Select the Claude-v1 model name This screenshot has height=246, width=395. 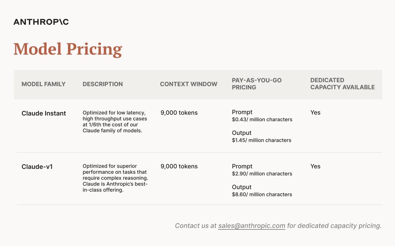37,167
